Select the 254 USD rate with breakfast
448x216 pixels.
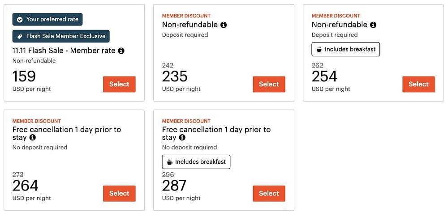(418, 84)
